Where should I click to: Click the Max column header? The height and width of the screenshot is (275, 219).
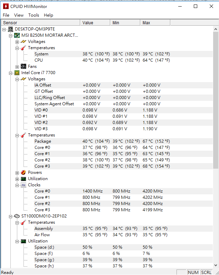[x=155, y=23]
